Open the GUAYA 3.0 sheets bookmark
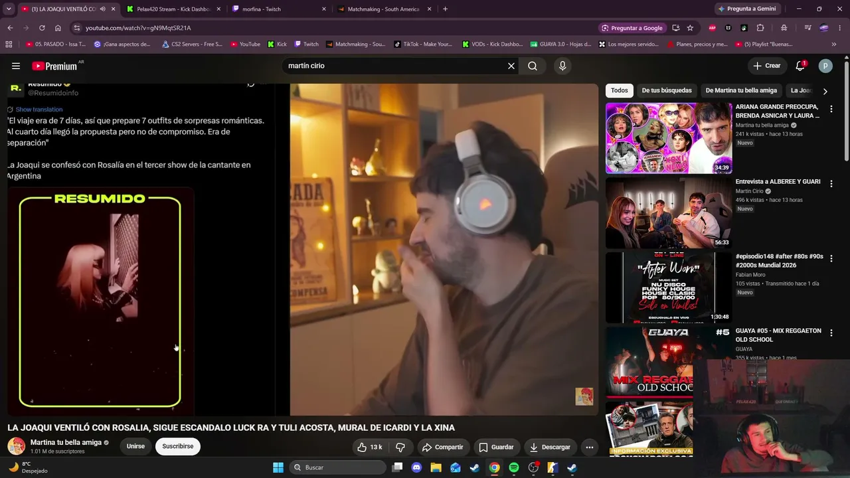Viewport: 850px width, 478px height. pos(561,44)
